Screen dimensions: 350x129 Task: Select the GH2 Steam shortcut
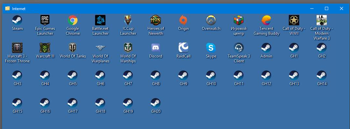click(x=322, y=48)
